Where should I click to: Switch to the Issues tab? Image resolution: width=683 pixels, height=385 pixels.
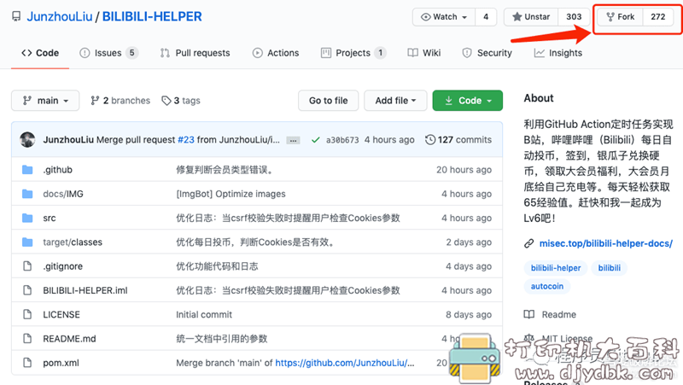(108, 53)
